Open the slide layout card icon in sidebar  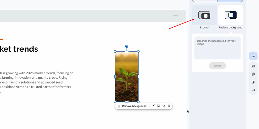click(253, 66)
